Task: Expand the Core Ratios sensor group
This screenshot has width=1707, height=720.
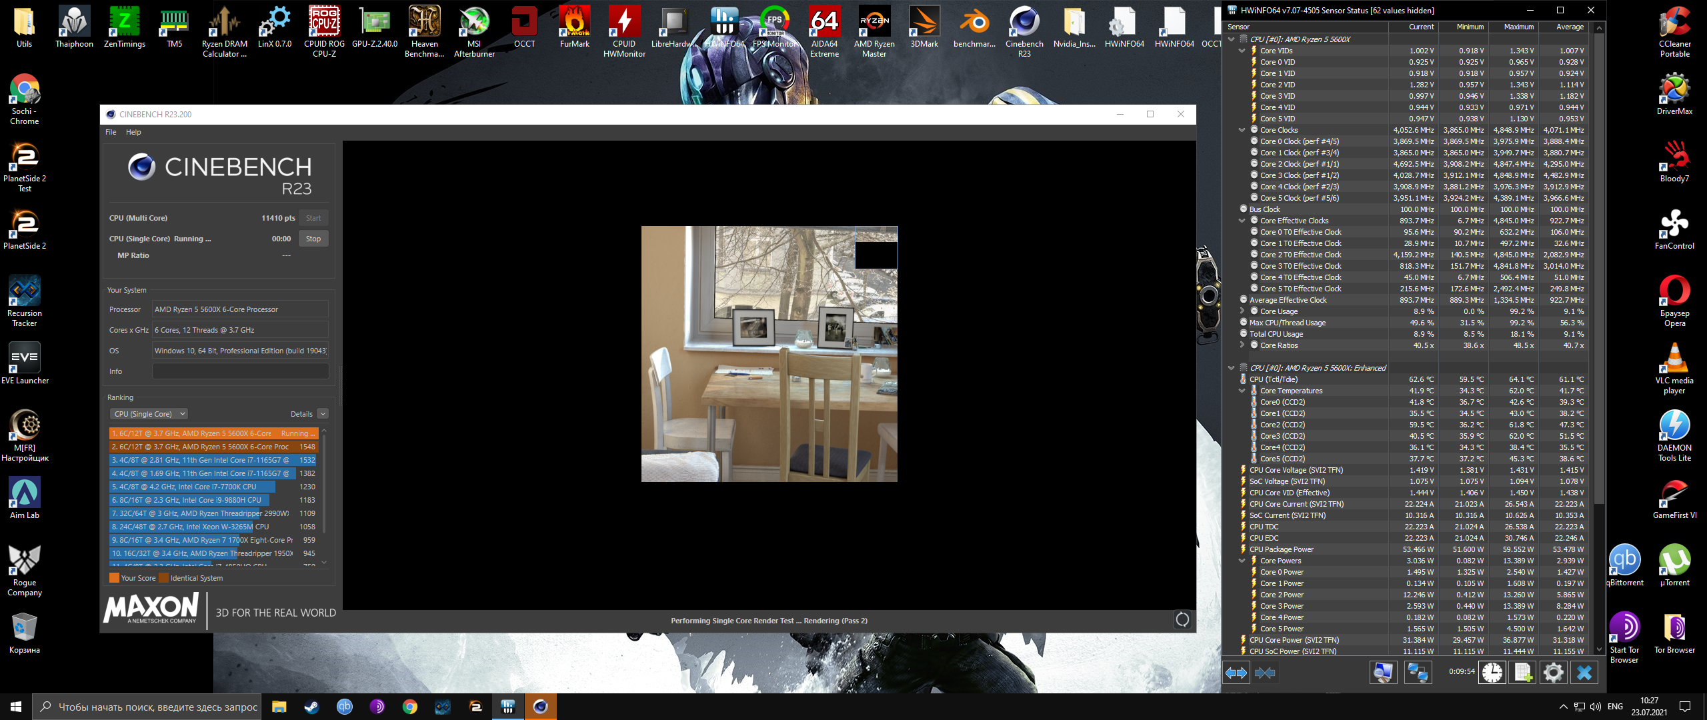Action: (x=1242, y=345)
